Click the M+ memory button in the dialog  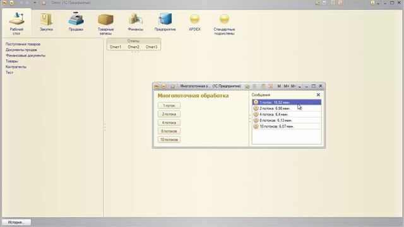[286, 86]
